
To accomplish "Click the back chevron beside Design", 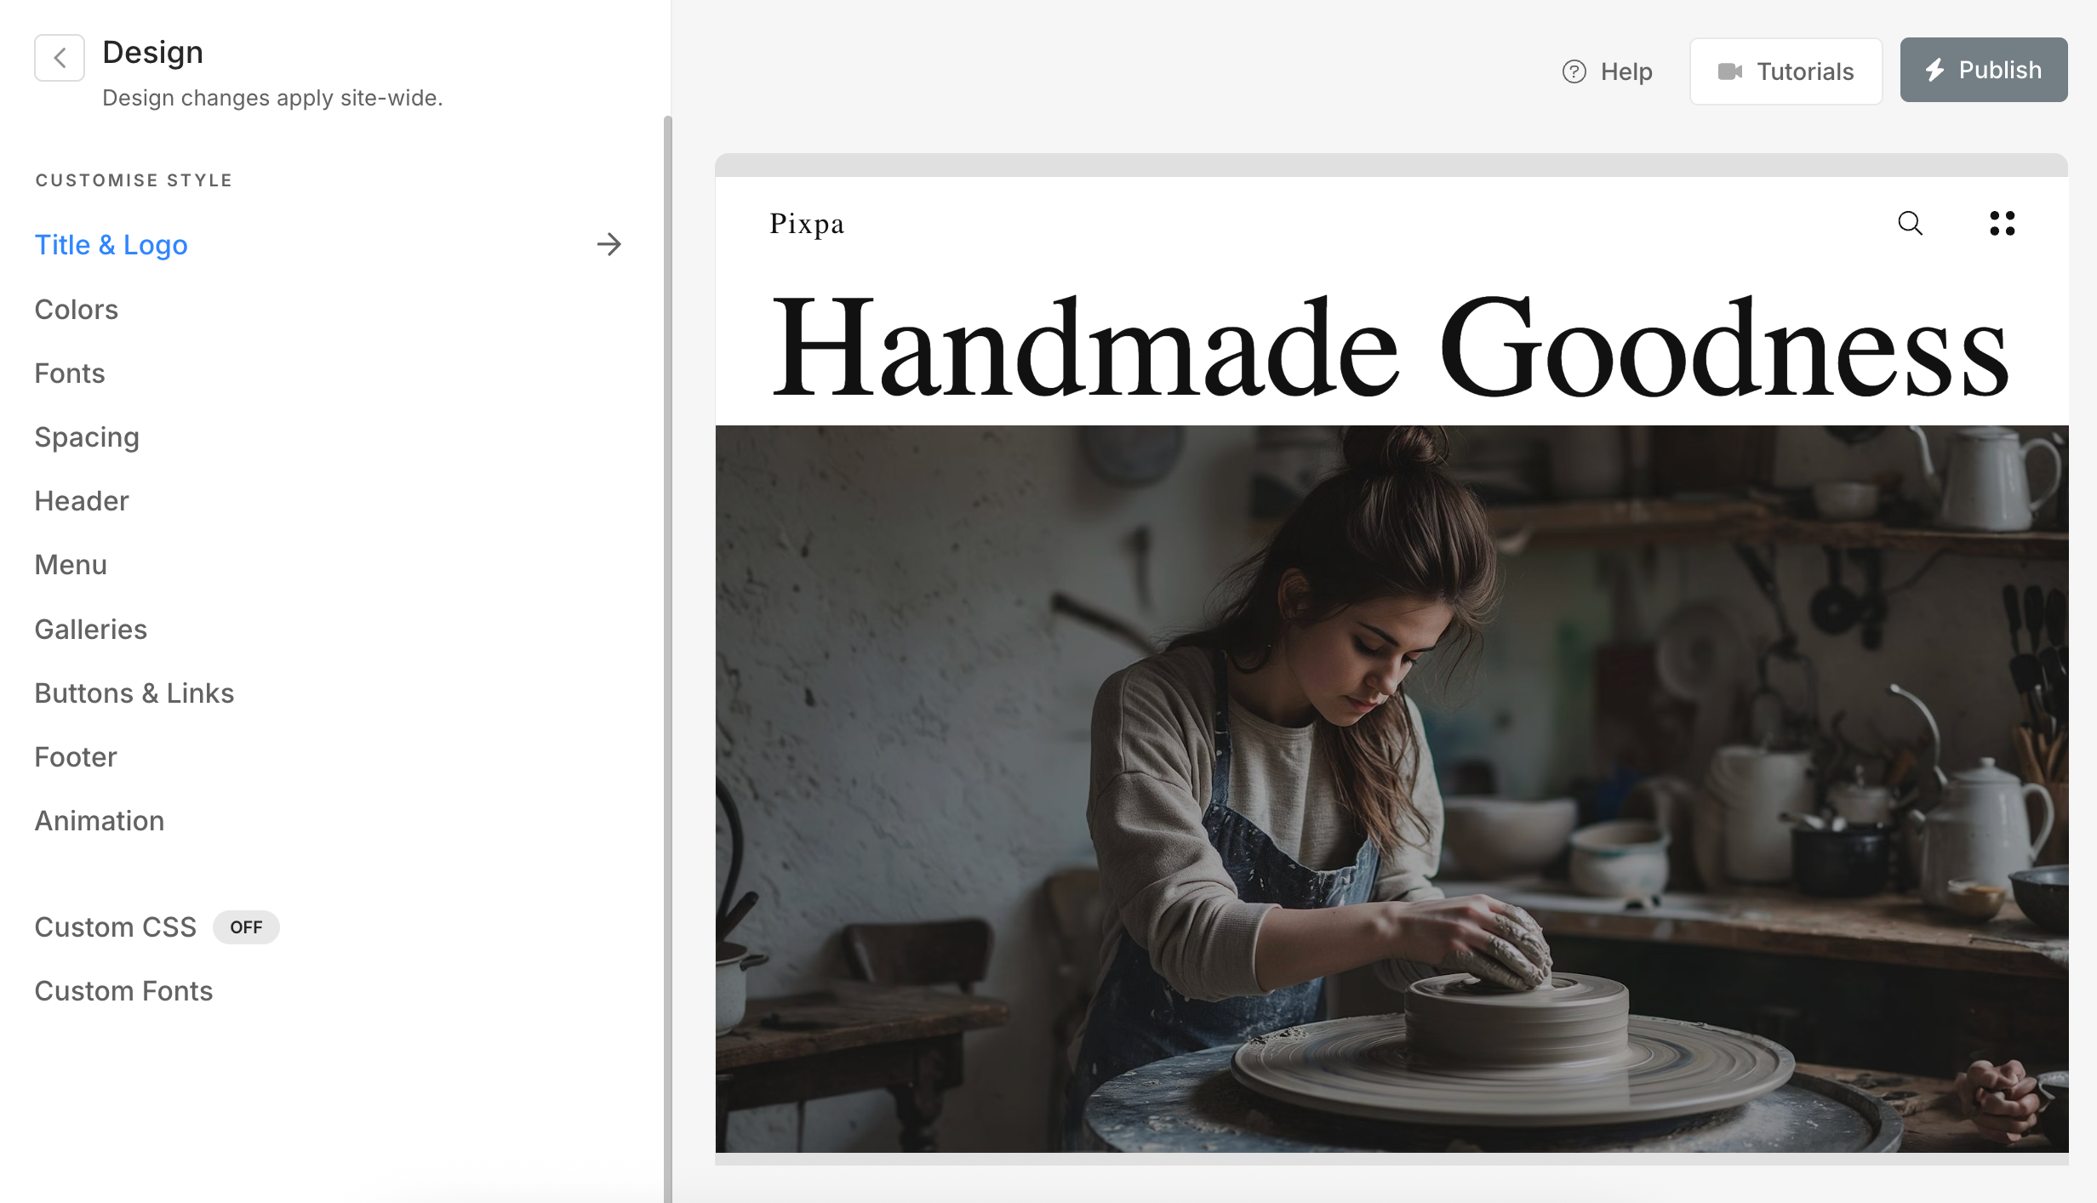I will [60, 58].
